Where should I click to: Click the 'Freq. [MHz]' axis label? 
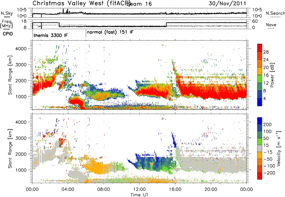click(6, 24)
